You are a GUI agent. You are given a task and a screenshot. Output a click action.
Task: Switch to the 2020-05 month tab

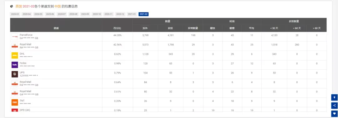(38, 14)
